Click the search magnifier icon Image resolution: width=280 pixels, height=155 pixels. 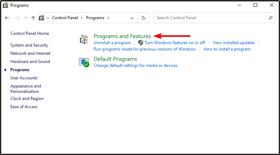coord(270,18)
